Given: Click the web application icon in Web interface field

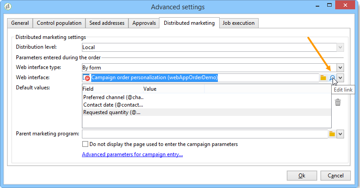Looking at the screenshot, I should point(87,78).
